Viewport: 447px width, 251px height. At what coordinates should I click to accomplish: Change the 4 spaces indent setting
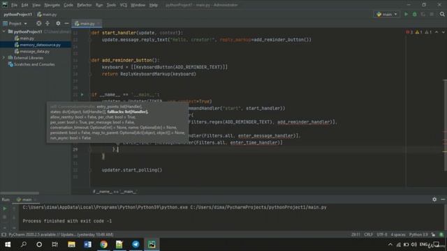coord(398,235)
